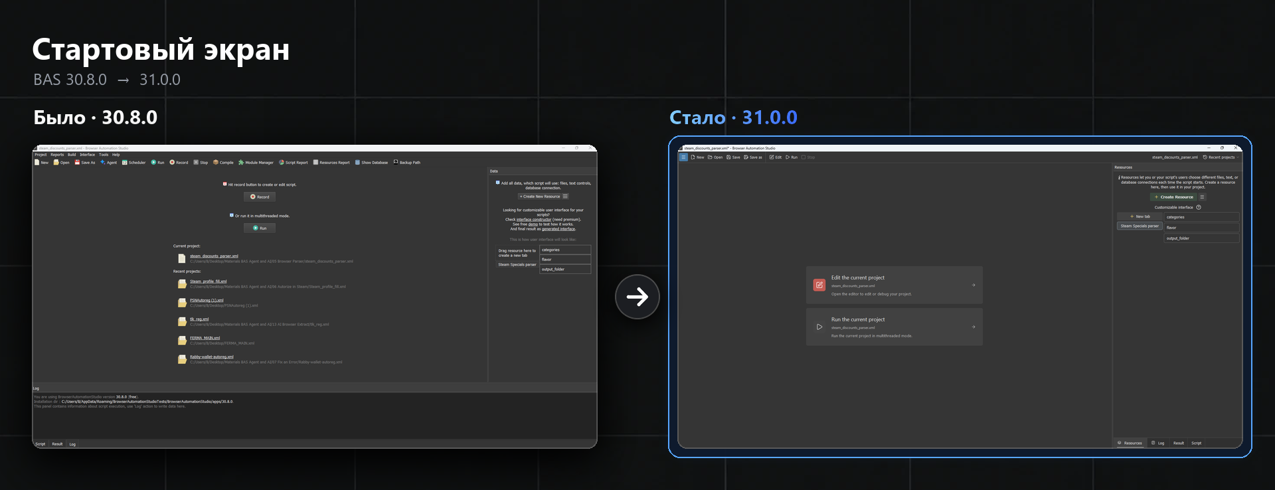The height and width of the screenshot is (490, 1275).
Task: Expand the Recent projects dropdown in 31.0.0 window
Action: pyautogui.click(x=1220, y=157)
